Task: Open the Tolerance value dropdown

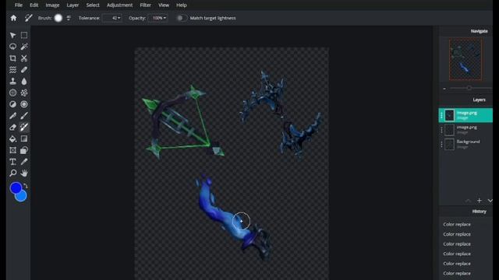Action: click(112, 18)
